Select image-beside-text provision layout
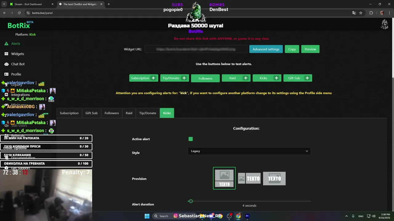The image size is (394, 221). pos(249,178)
